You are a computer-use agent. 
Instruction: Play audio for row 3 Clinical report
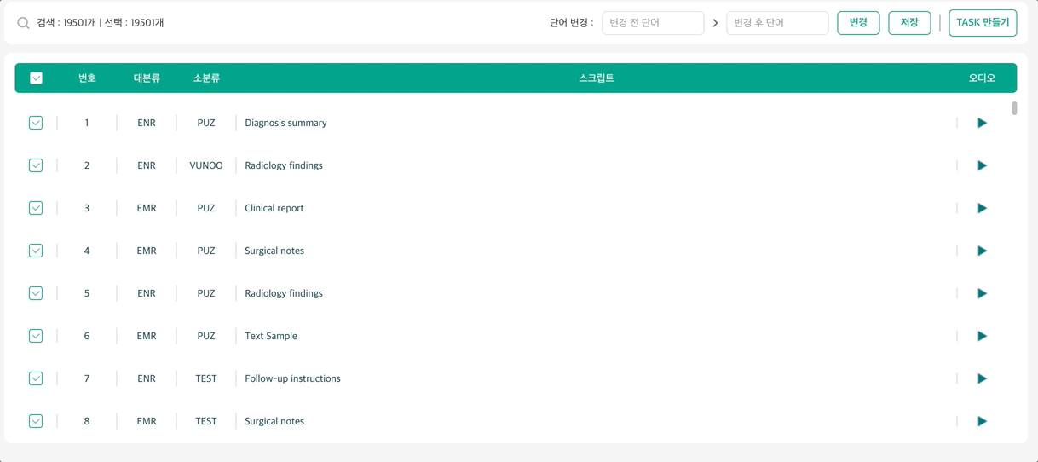click(982, 208)
